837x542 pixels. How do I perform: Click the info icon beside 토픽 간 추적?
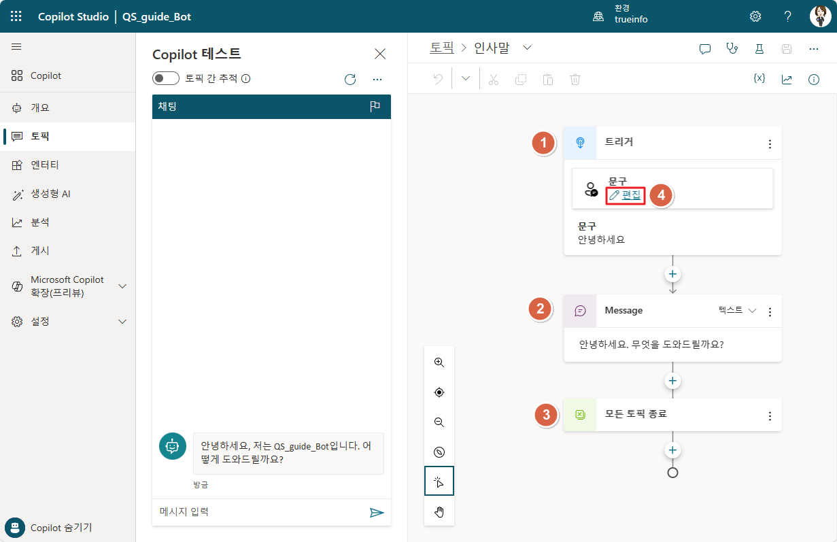click(x=246, y=79)
